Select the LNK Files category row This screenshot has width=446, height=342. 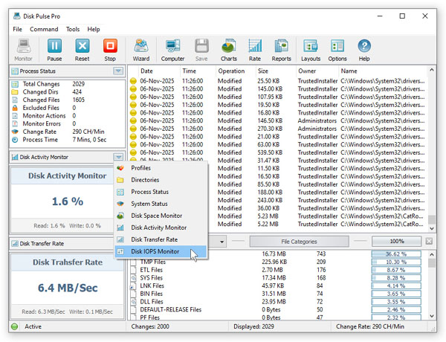277,285
